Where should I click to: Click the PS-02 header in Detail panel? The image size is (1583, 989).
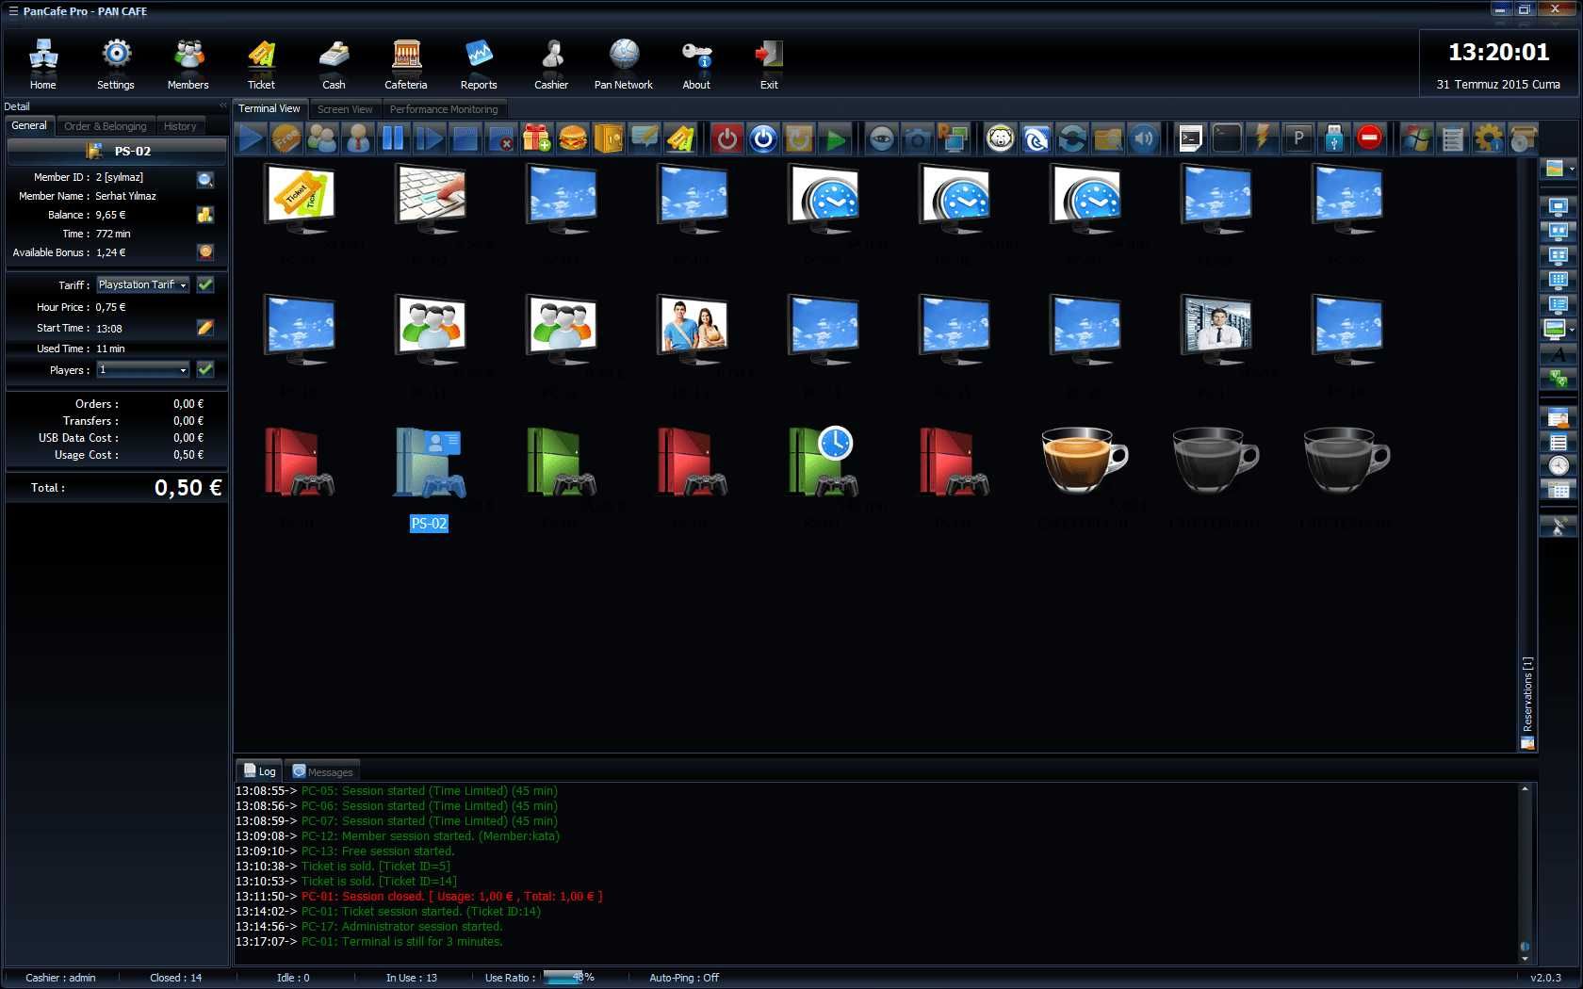(x=117, y=151)
